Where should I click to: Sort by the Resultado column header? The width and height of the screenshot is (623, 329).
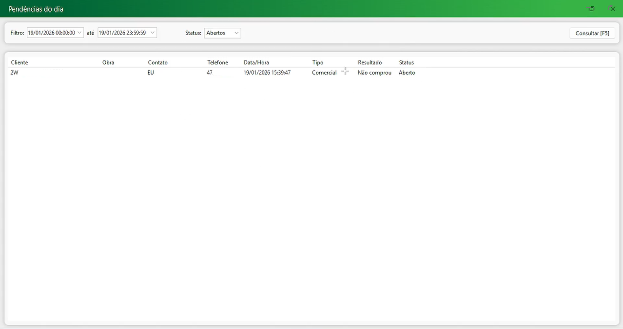click(x=370, y=62)
